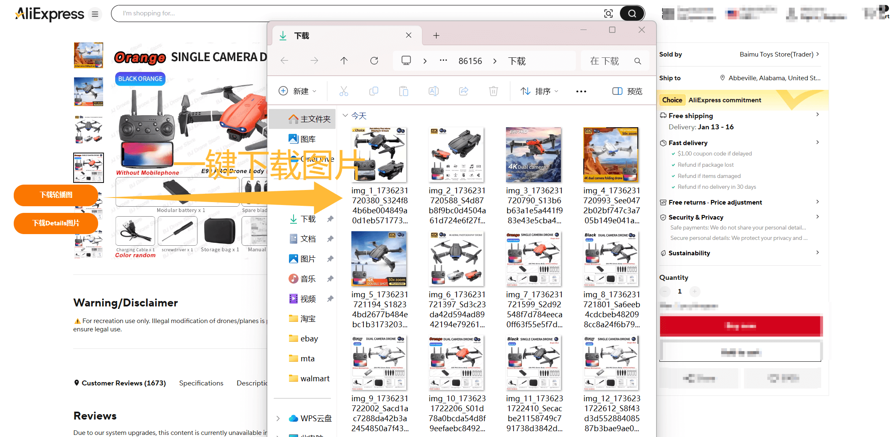Viewport: 896px width, 437px height.
Task: Click the pin icon next to 音乐
Action: click(330, 279)
